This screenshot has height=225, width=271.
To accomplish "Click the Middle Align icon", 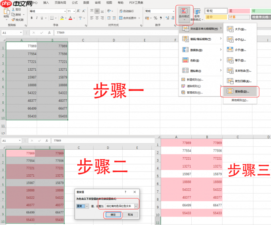I will click(x=97, y=11).
